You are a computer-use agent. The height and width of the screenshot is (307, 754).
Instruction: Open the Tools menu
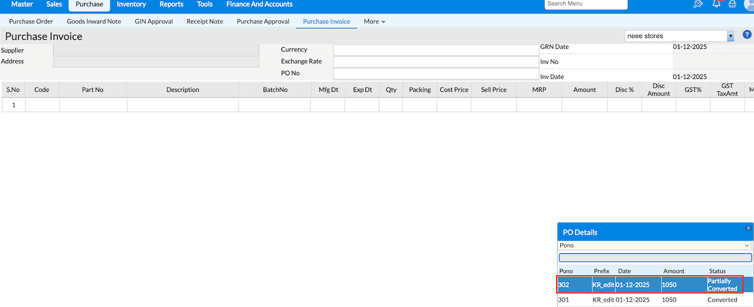click(205, 4)
